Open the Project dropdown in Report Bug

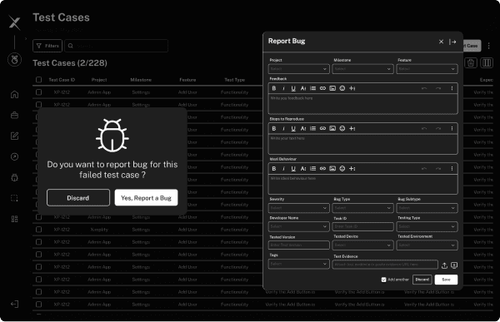(299, 69)
